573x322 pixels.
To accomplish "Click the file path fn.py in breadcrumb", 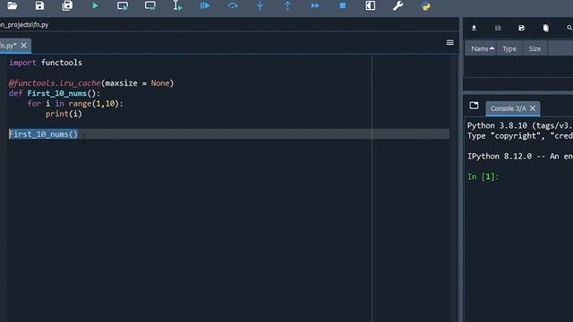I will pyautogui.click(x=24, y=25).
